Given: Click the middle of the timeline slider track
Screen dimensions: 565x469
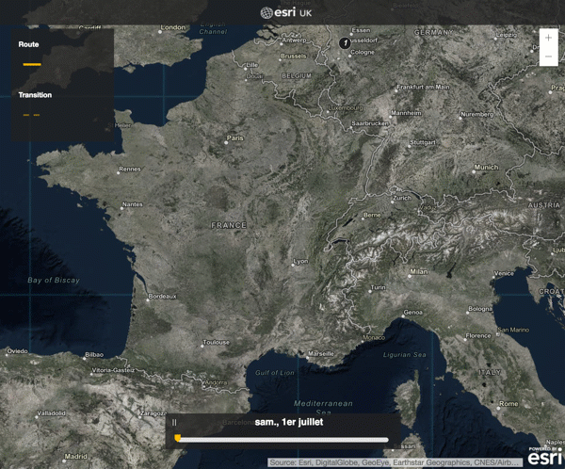Looking at the screenshot, I should pyautogui.click(x=283, y=440).
